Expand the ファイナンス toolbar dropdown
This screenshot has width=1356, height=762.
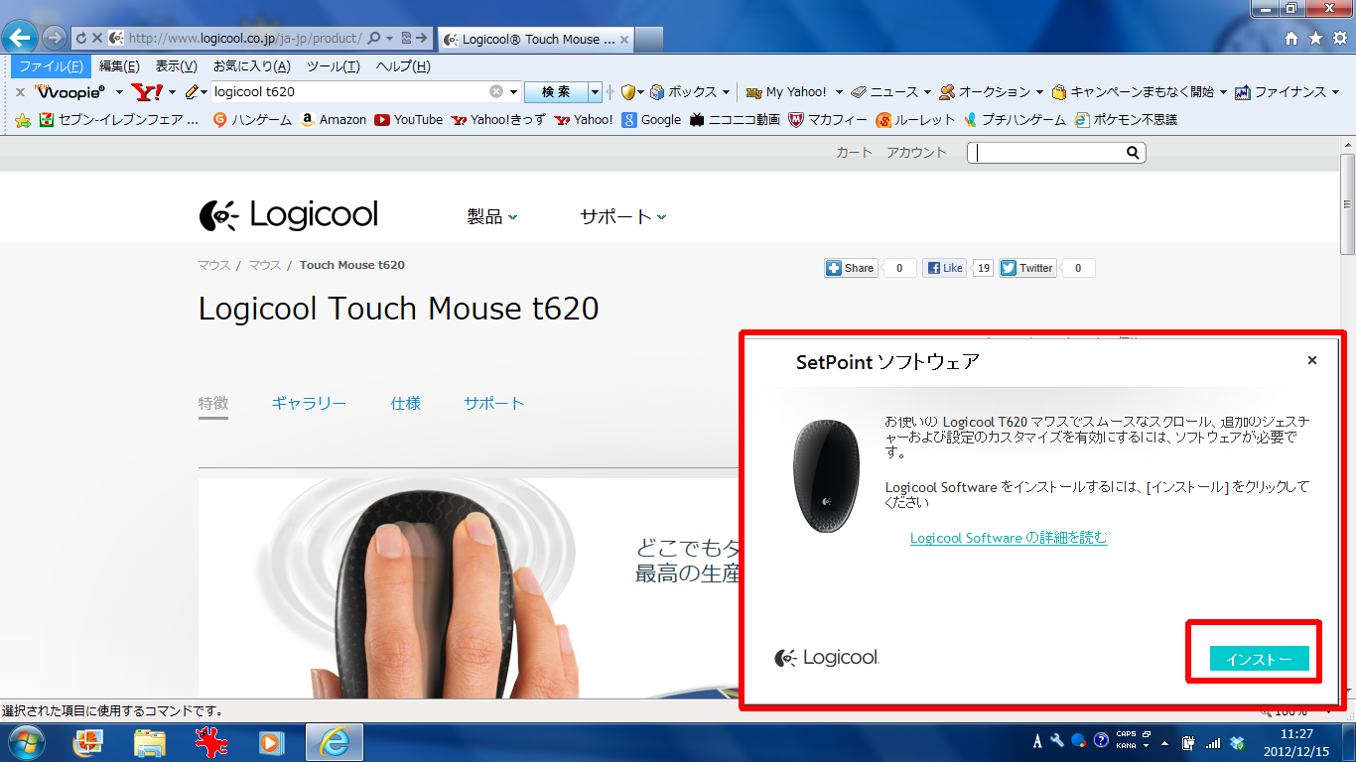[1335, 92]
